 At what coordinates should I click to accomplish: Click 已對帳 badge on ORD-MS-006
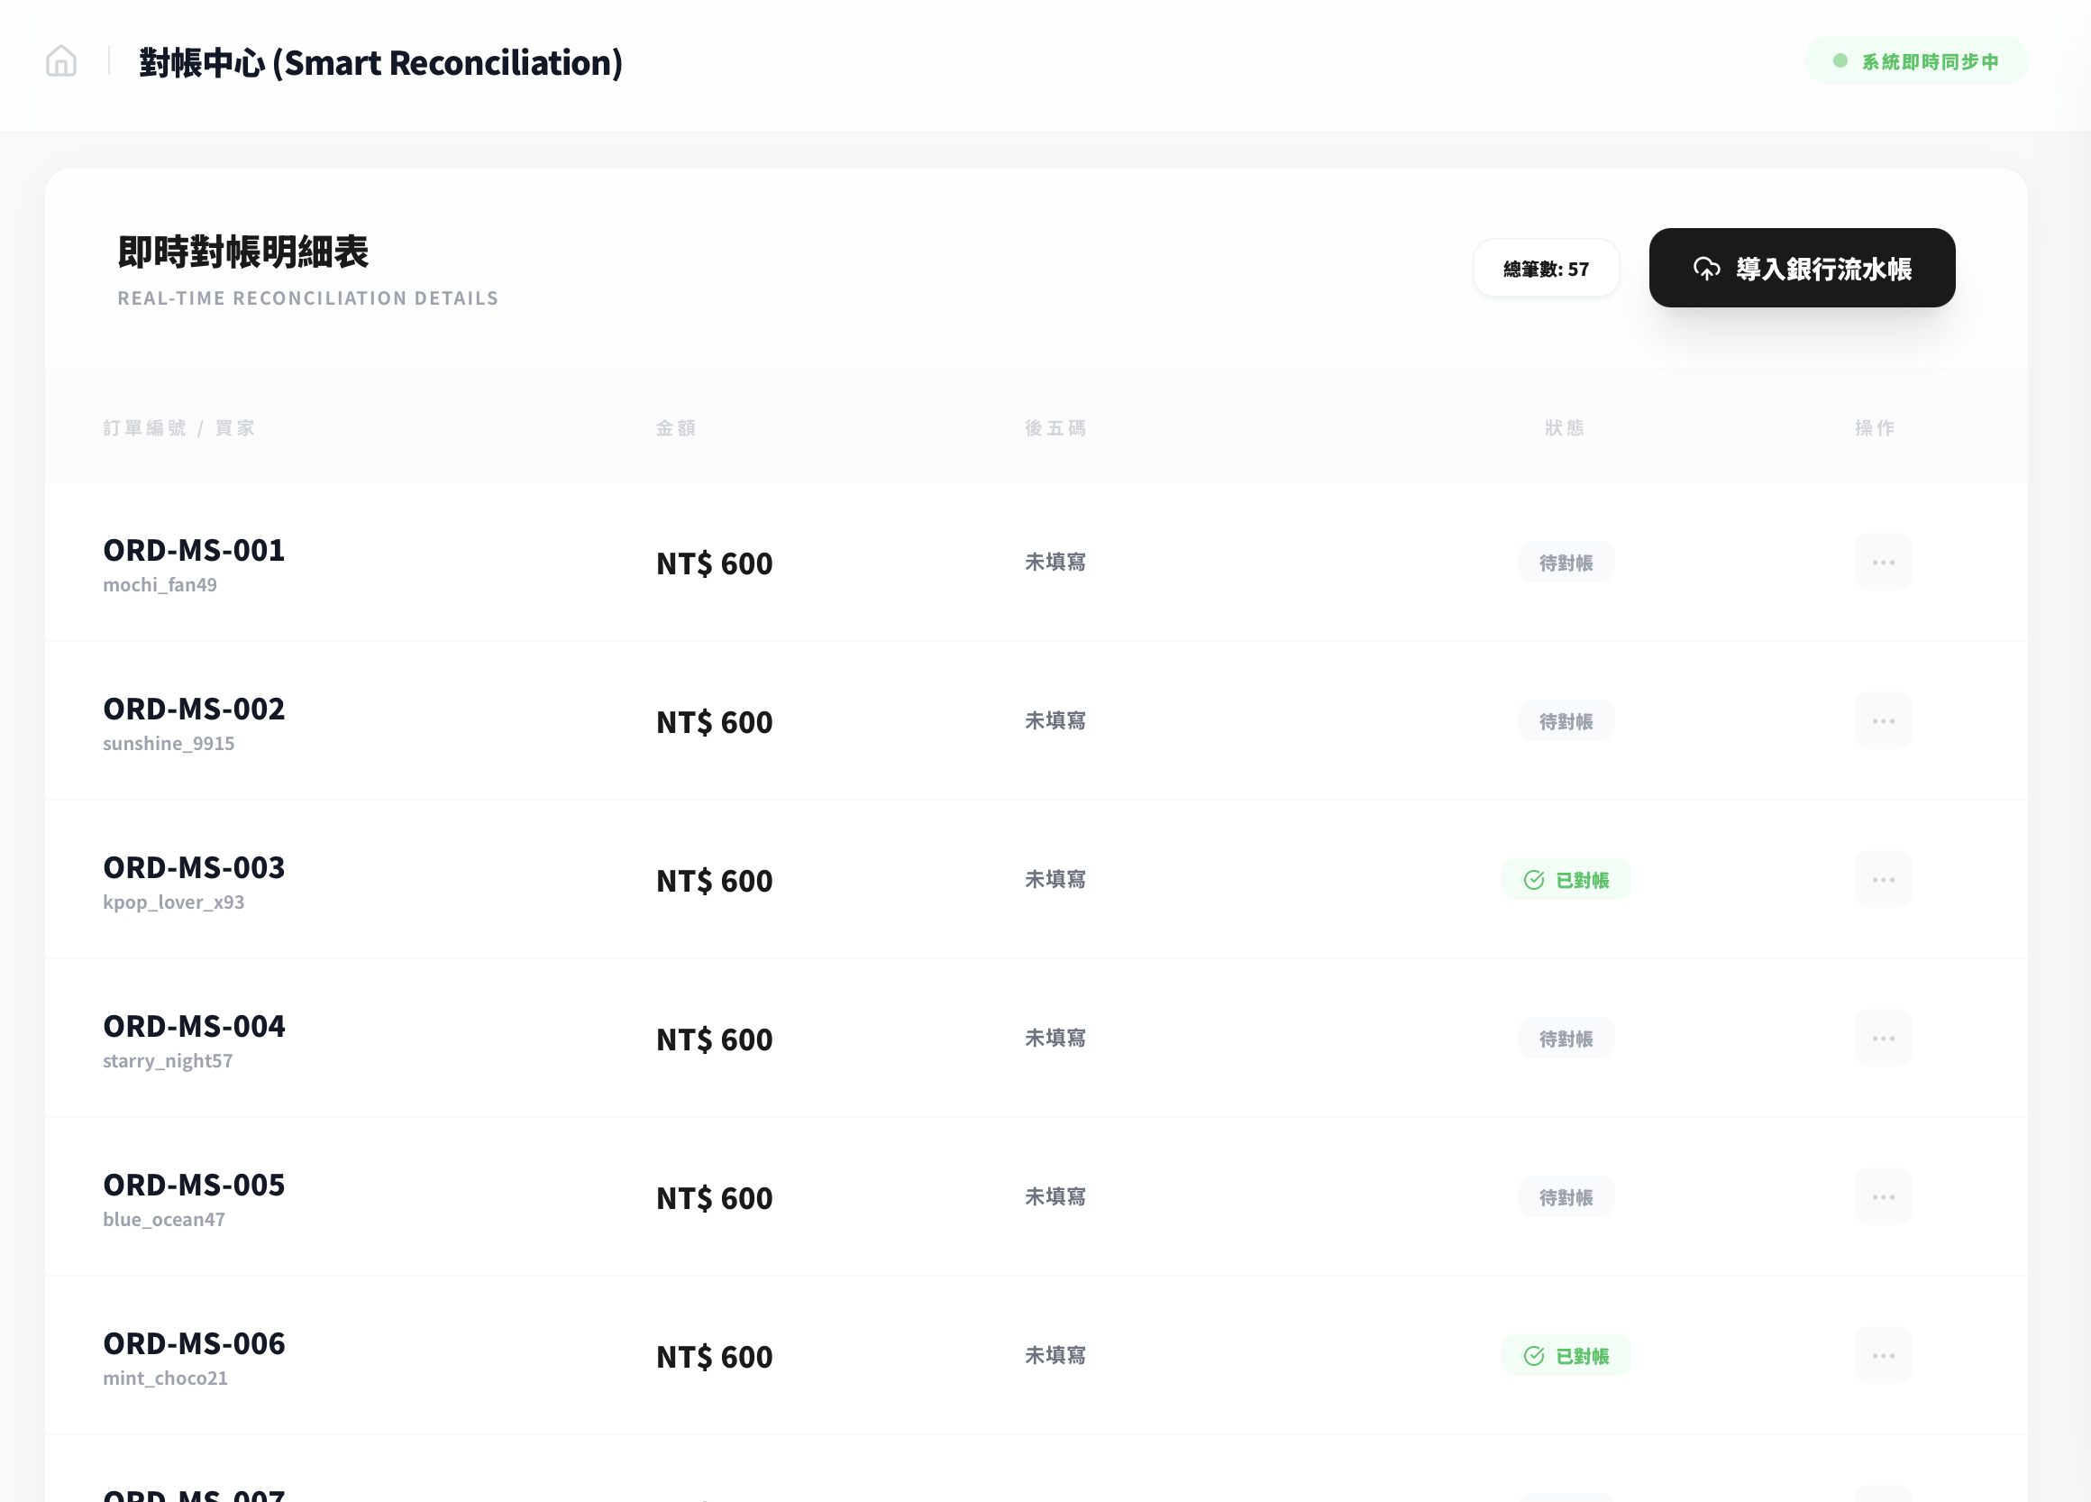[x=1566, y=1355]
